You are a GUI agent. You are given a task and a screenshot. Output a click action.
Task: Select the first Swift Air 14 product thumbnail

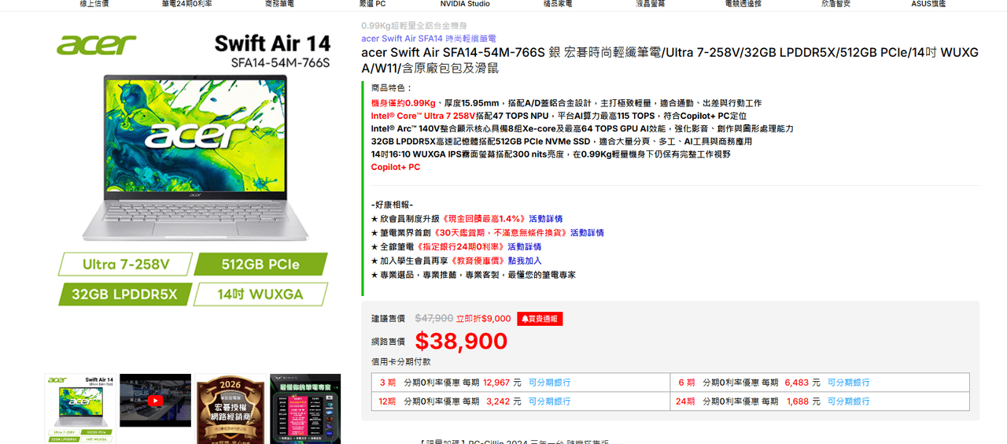coord(80,409)
